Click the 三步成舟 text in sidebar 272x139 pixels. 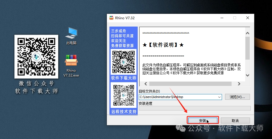tap(119, 31)
